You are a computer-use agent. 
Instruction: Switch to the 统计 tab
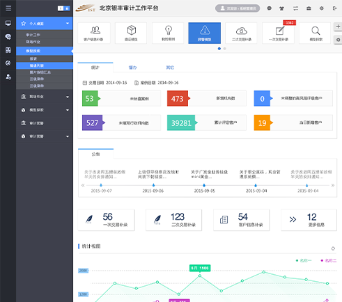click(x=95, y=67)
